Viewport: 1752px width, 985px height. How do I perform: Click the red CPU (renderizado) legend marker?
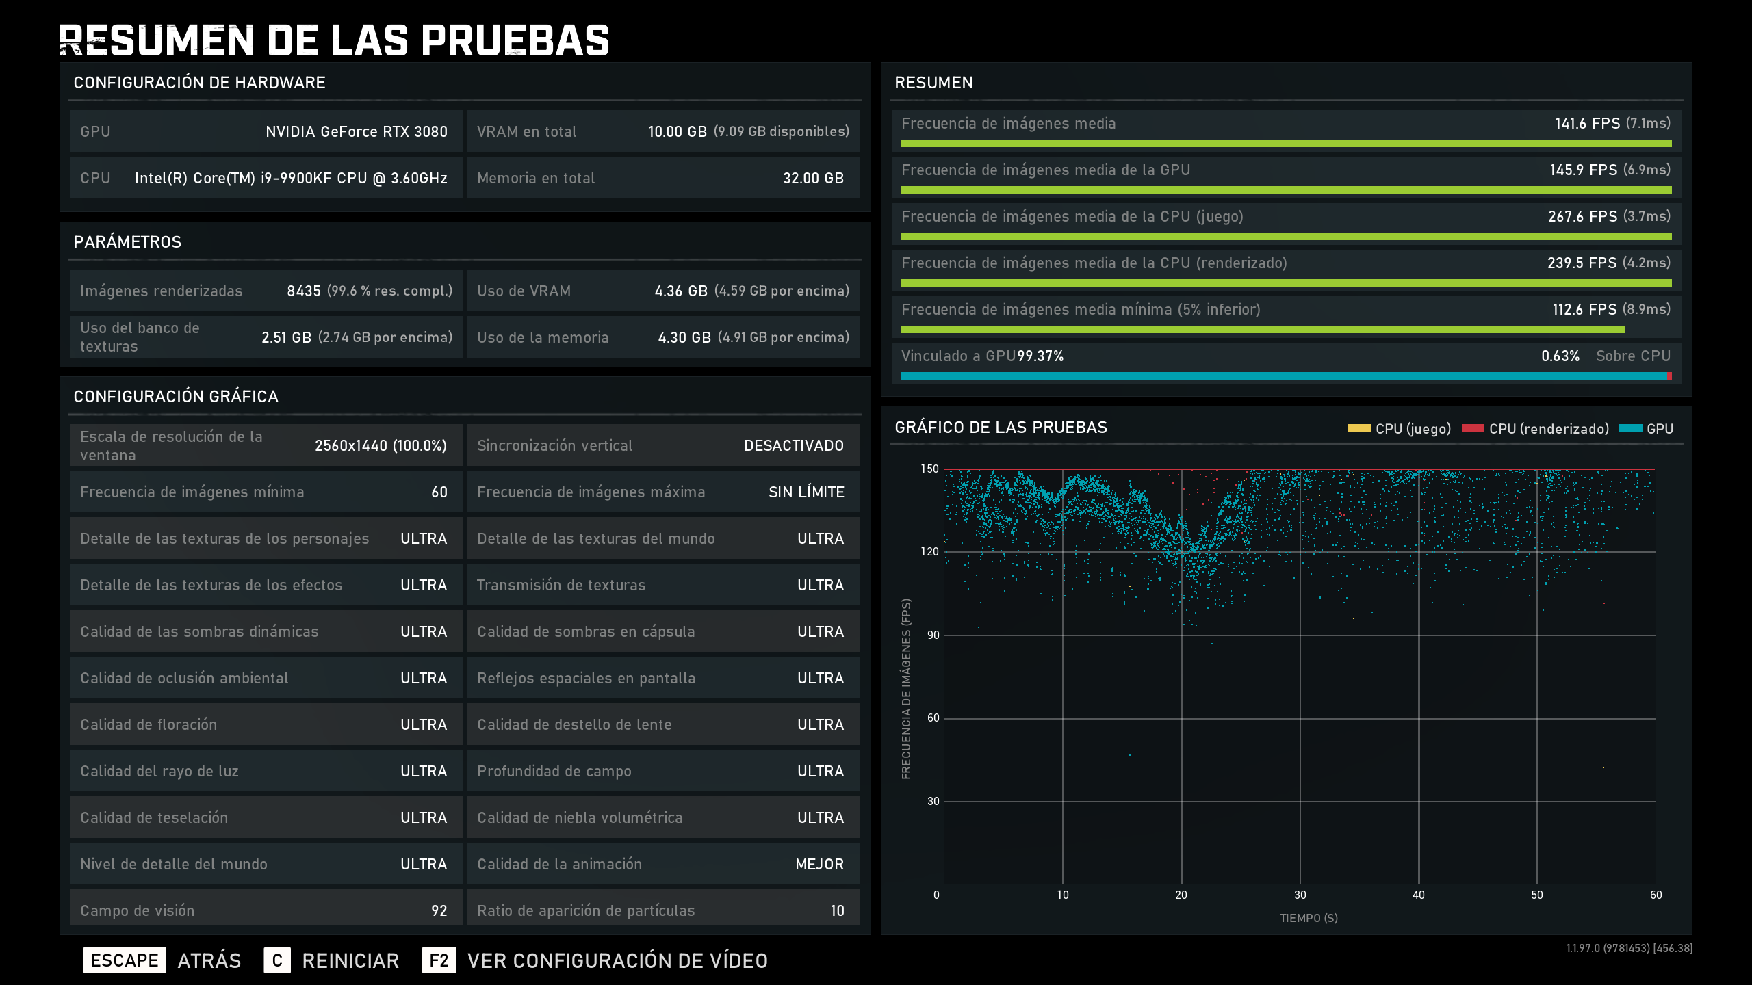point(1472,428)
